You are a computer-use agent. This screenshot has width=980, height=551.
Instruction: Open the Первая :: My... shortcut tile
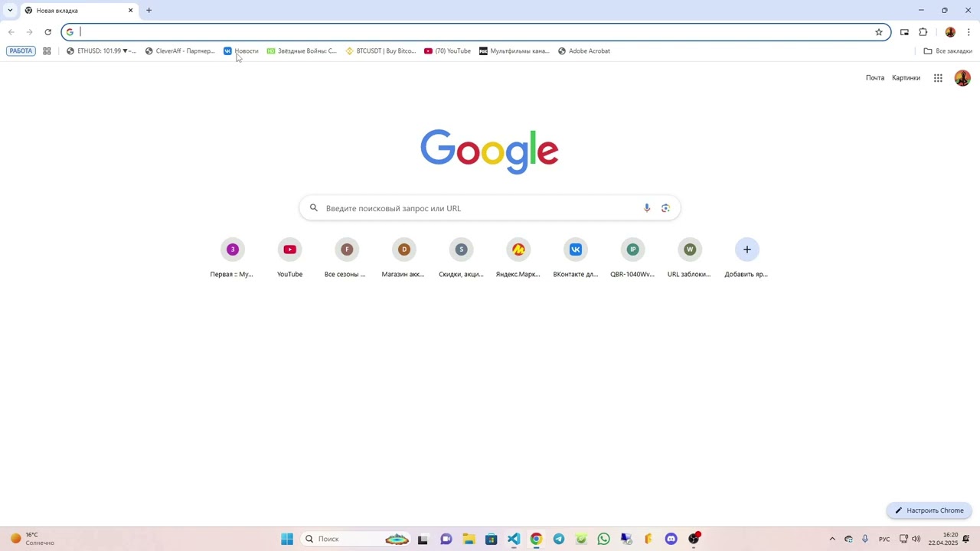coord(232,258)
